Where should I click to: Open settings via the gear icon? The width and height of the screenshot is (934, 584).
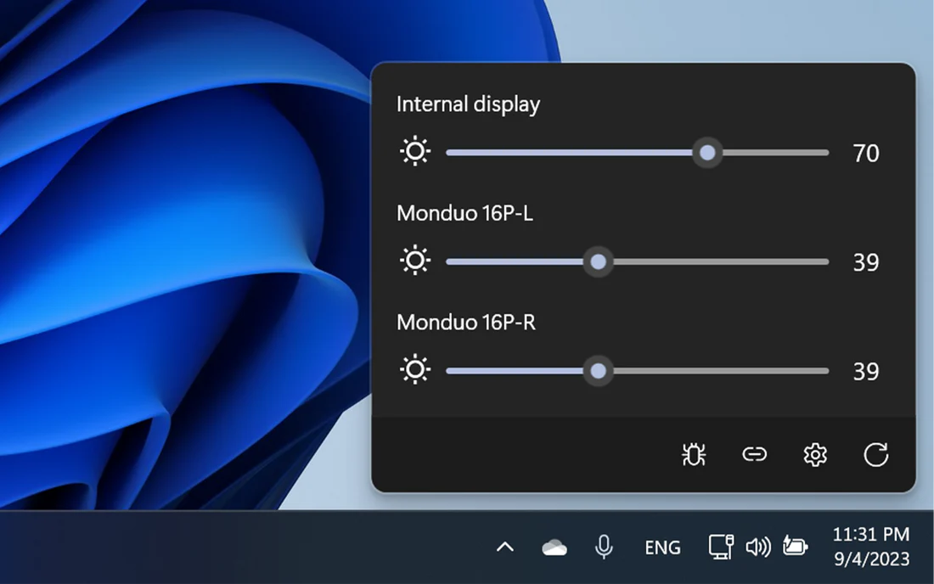[x=815, y=455]
